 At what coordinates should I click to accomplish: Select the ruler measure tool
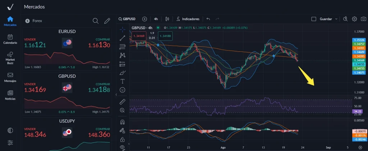point(123,102)
